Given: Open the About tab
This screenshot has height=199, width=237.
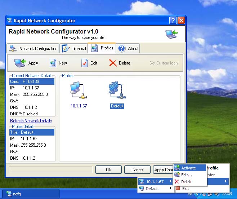Looking at the screenshot, I should (128, 48).
